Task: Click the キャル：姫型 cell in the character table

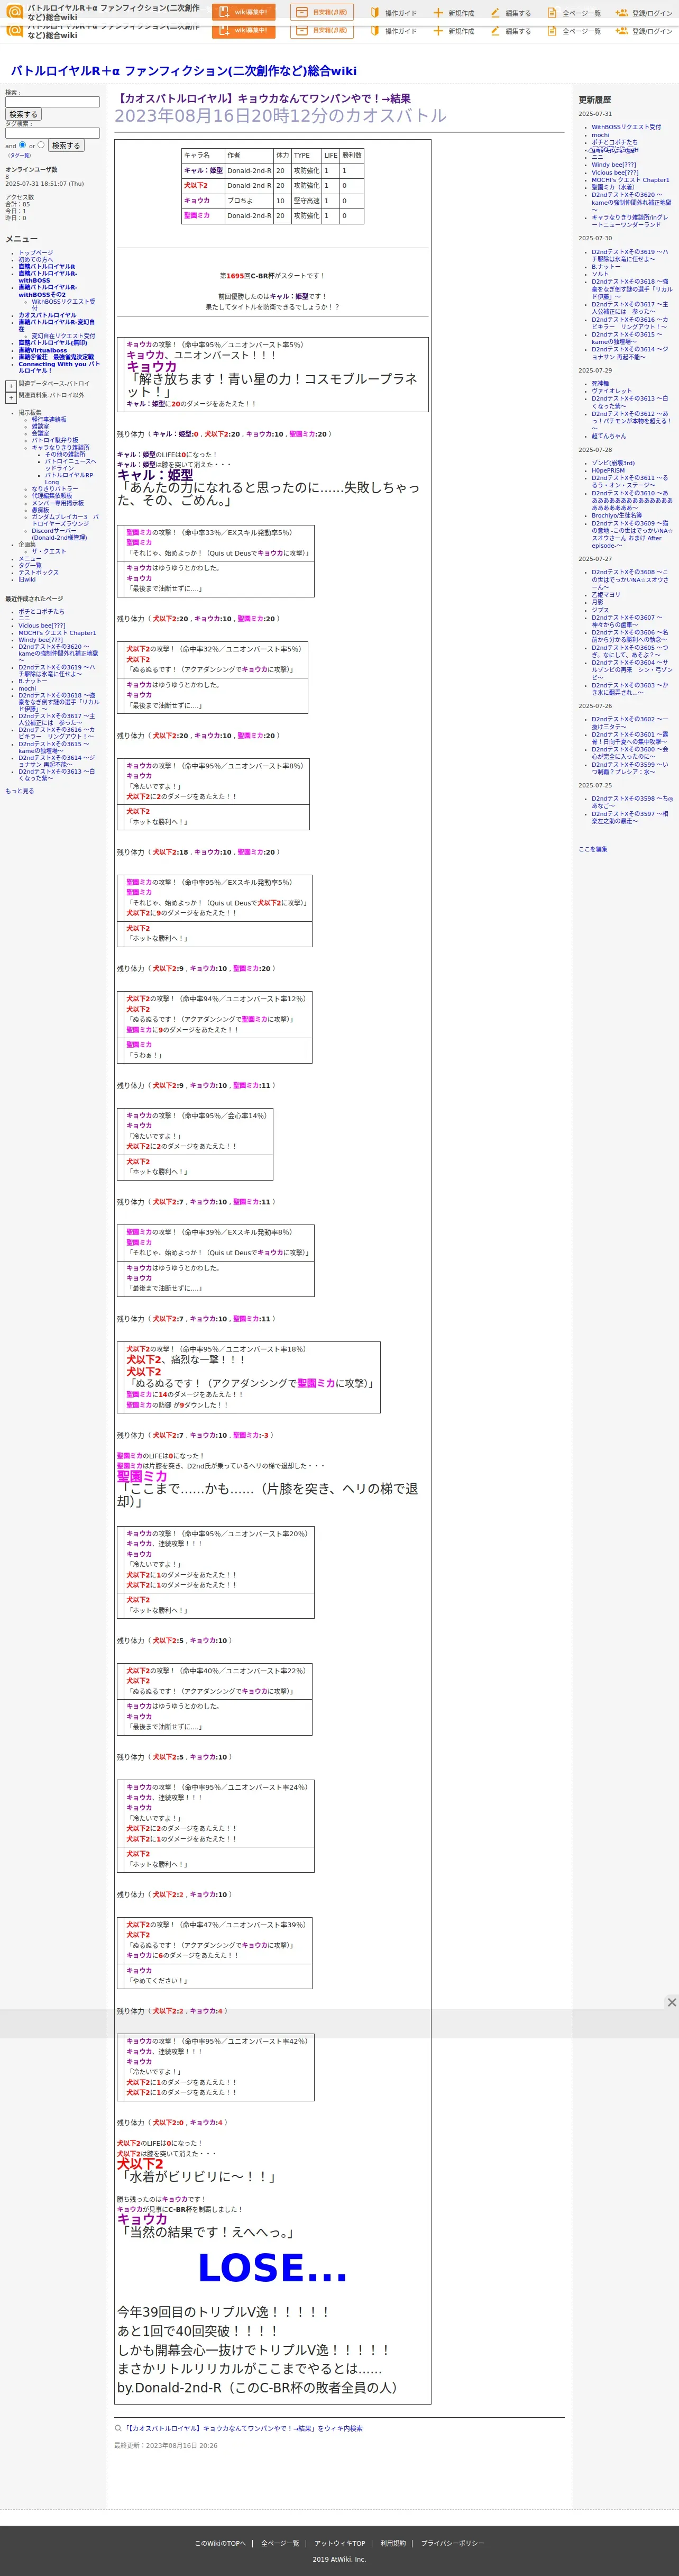Action: [x=203, y=171]
